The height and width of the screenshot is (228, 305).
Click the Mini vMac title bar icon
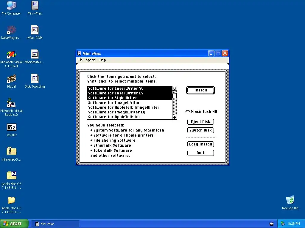coord(79,53)
